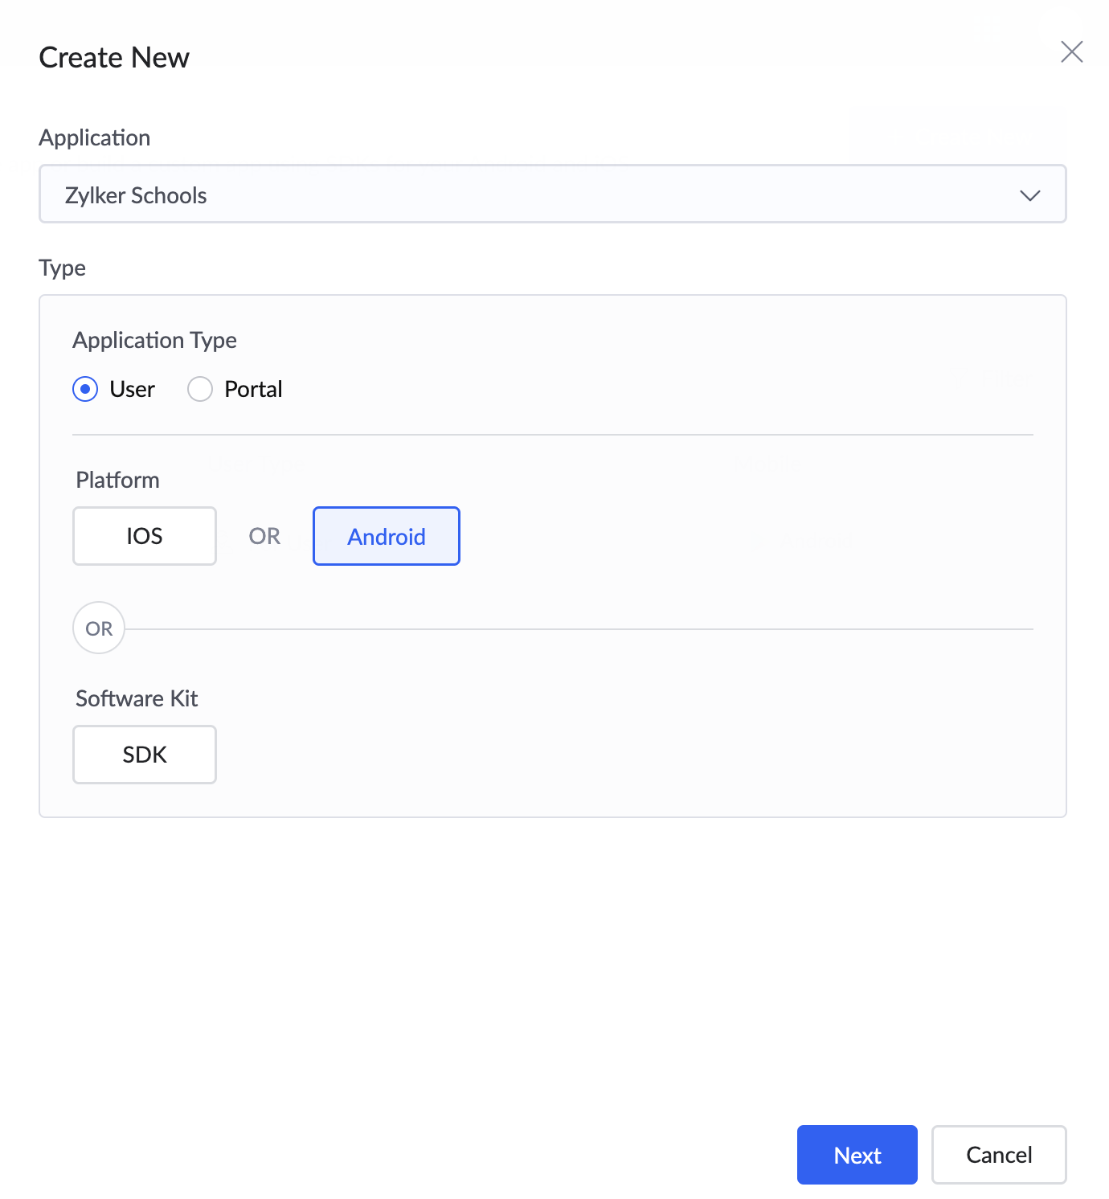Click the chevron arrow in Application field
The height and width of the screenshot is (1199, 1109).
(1029, 195)
